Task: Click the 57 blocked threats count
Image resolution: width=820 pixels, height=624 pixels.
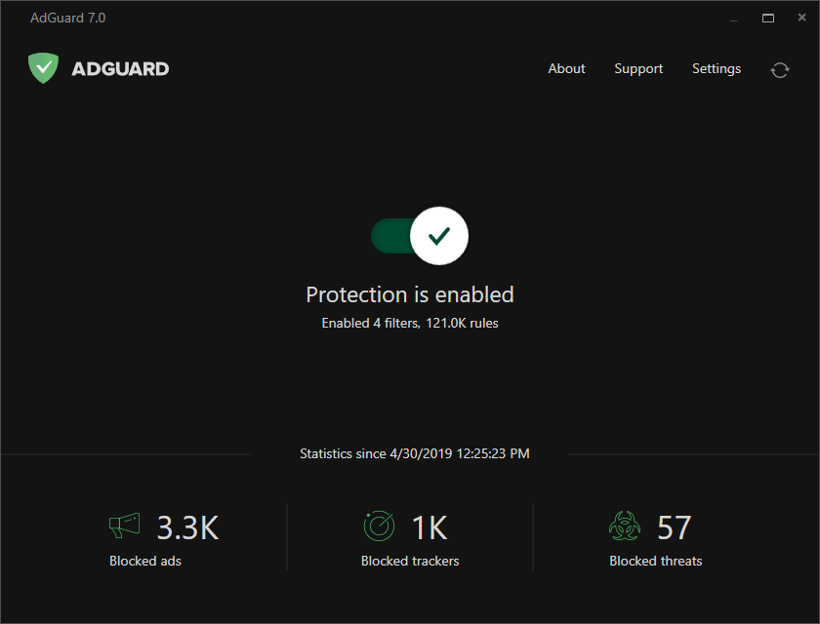Action: point(674,527)
